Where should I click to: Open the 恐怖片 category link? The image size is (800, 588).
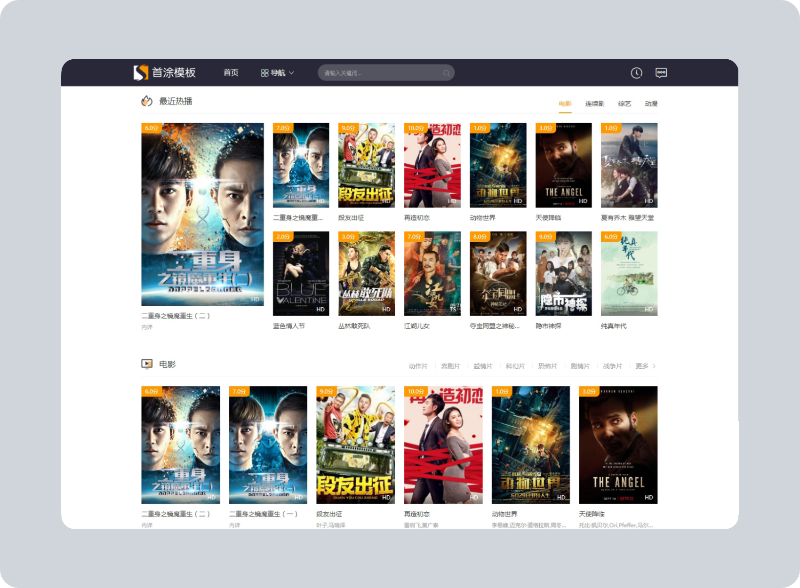pyautogui.click(x=548, y=366)
